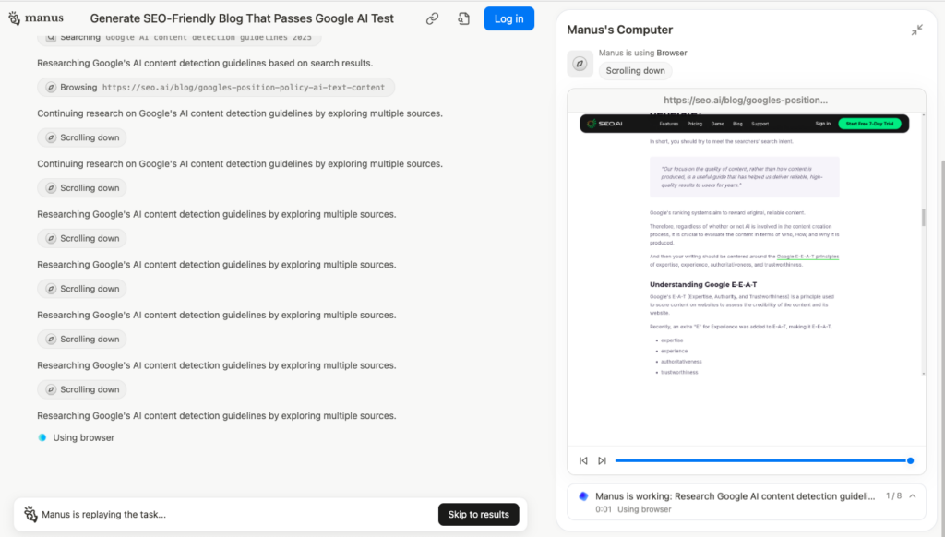Click the Pricing menu item in preview

tap(695, 124)
